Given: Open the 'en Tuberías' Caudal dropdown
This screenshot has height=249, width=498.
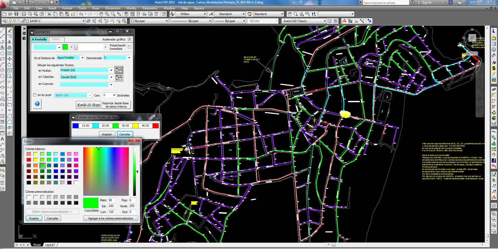Looking at the screenshot, I should pyautogui.click(x=111, y=77).
